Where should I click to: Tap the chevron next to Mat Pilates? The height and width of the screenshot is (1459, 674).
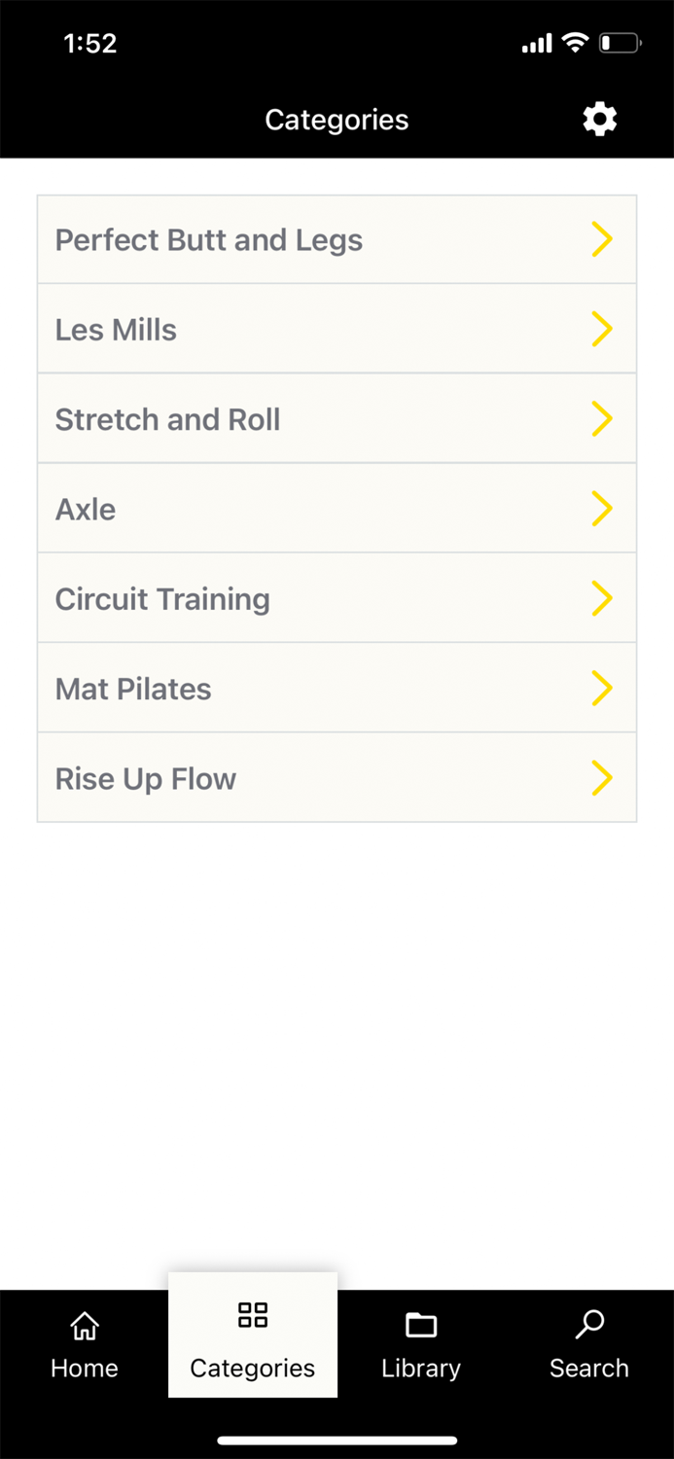click(602, 688)
